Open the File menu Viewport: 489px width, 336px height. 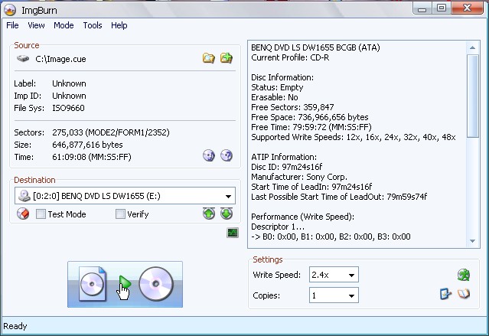(x=12, y=25)
